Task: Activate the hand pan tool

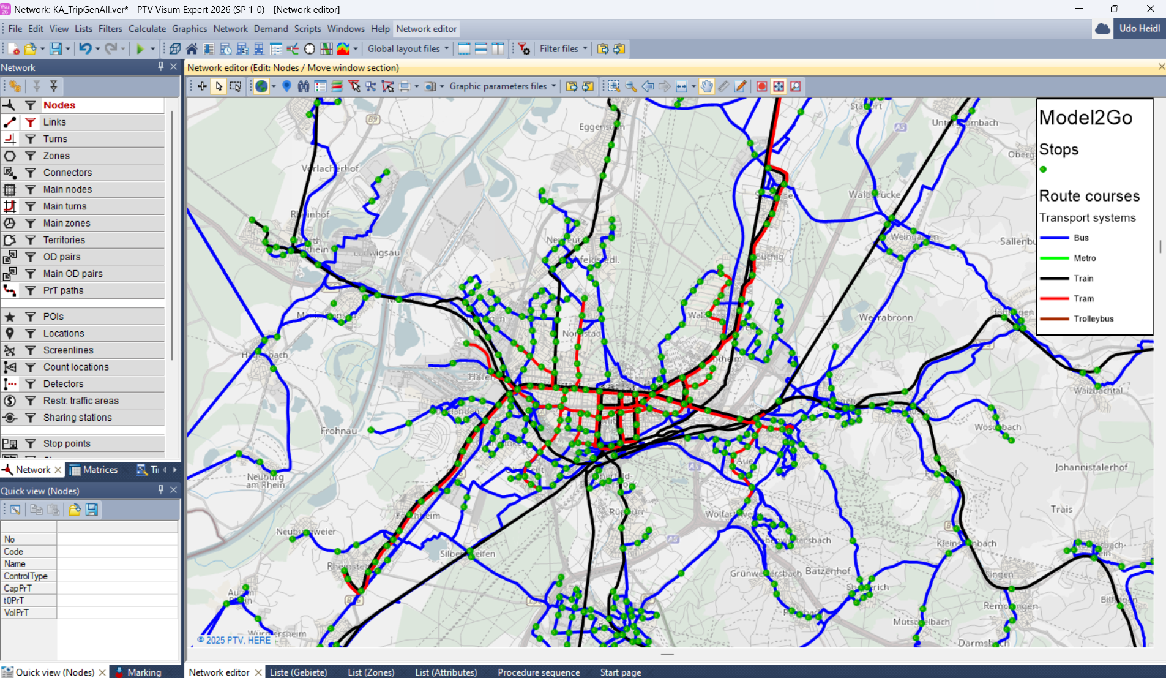Action: point(706,86)
